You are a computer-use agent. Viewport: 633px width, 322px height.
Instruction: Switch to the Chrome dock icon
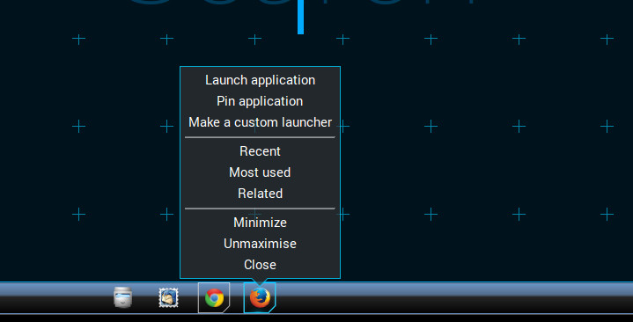(214, 297)
